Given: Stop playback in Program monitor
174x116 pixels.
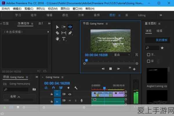Looking at the screenshot, I should 110,69.
